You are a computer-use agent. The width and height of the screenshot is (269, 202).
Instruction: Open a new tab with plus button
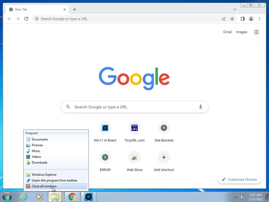74,9
